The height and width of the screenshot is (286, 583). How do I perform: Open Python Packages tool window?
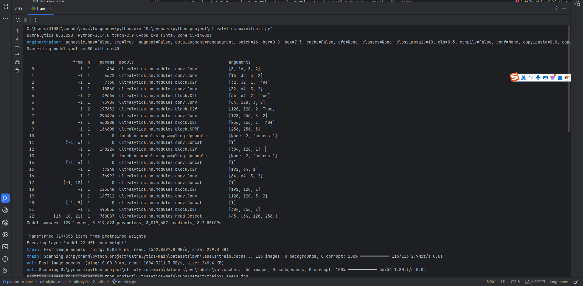pyautogui.click(x=5, y=222)
